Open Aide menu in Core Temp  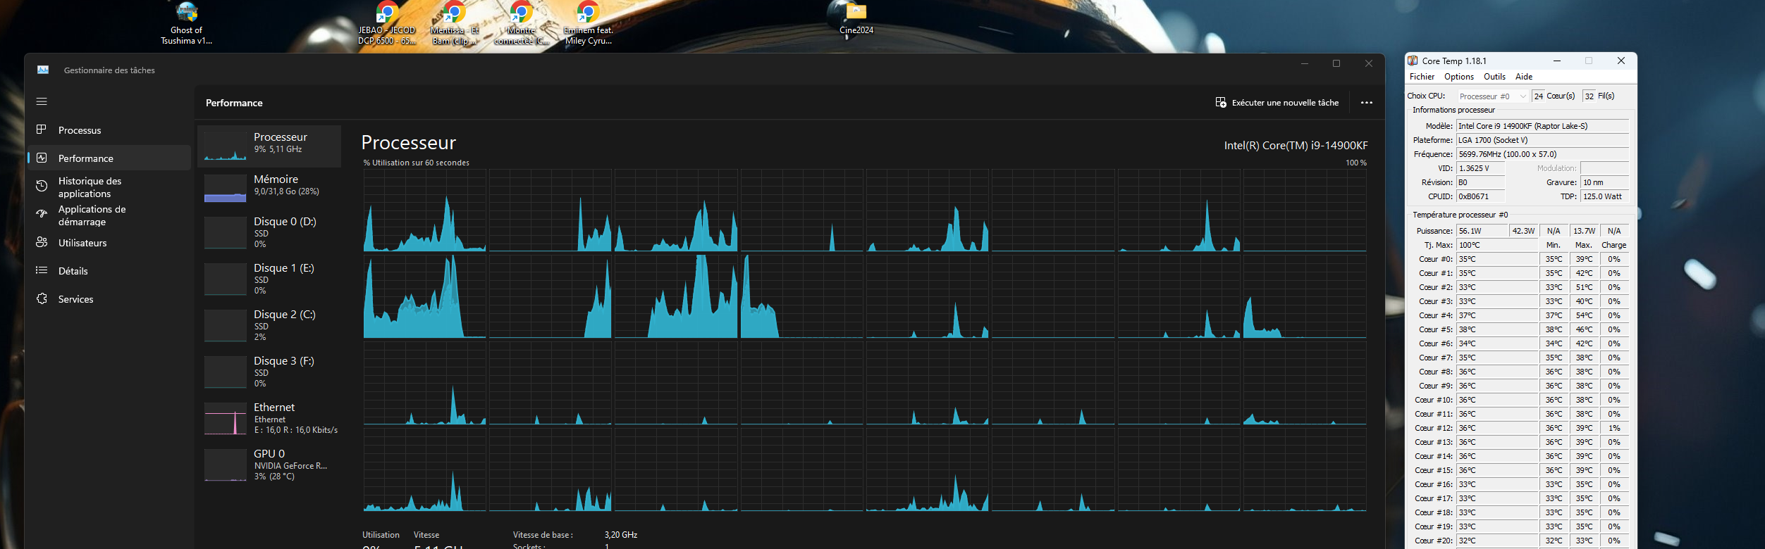click(x=1524, y=77)
